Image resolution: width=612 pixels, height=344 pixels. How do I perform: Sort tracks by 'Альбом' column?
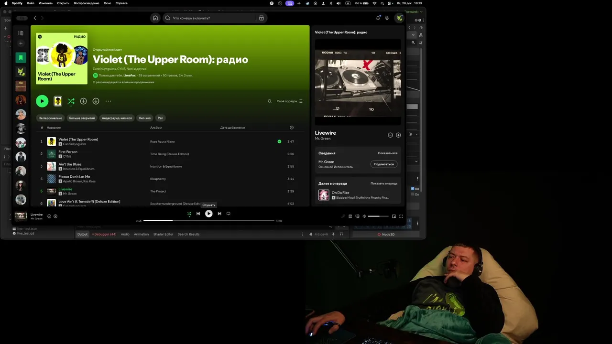(156, 128)
